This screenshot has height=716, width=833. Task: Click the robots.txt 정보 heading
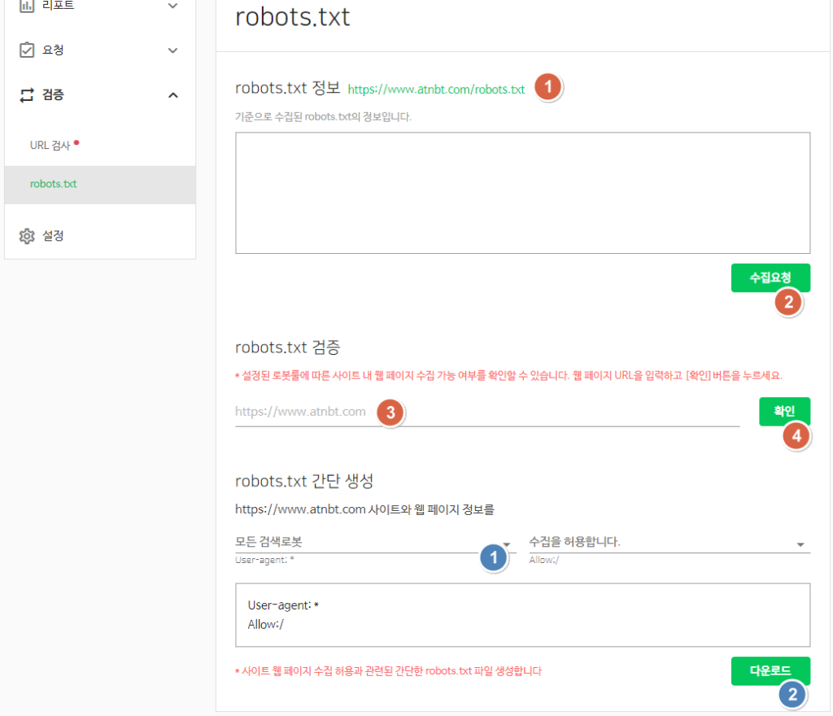(x=287, y=88)
